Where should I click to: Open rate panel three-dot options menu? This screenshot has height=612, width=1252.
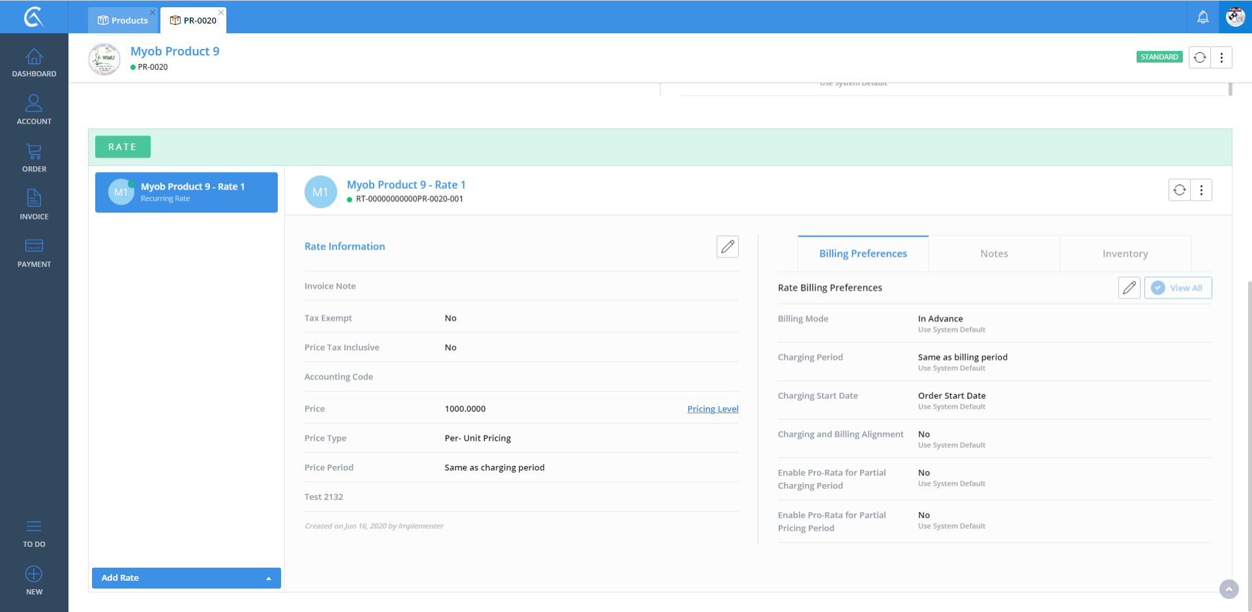1201,190
